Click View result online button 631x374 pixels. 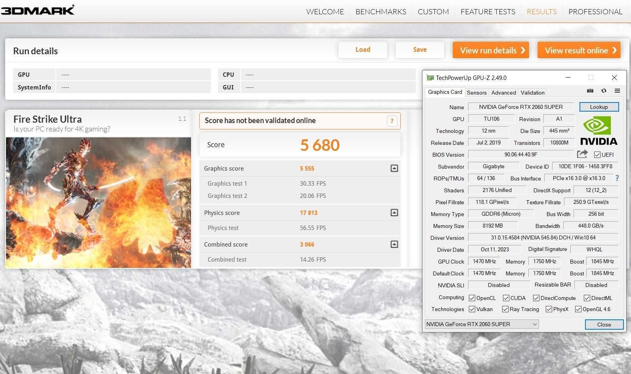579,50
